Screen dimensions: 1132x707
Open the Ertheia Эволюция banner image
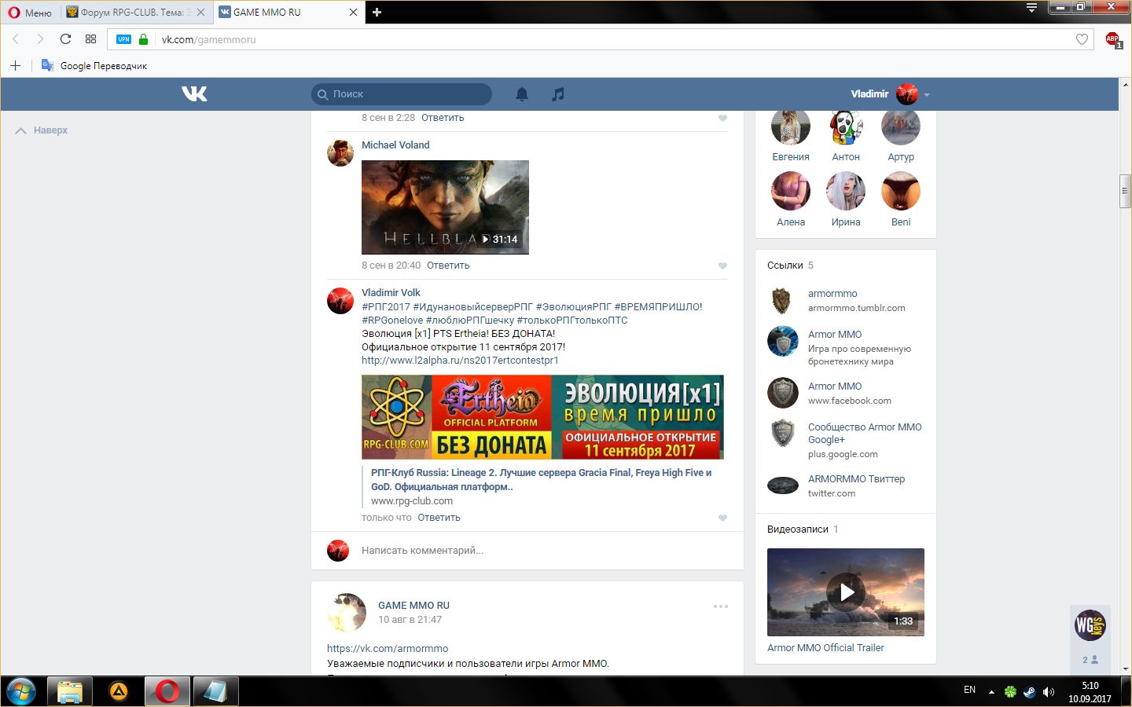point(542,417)
